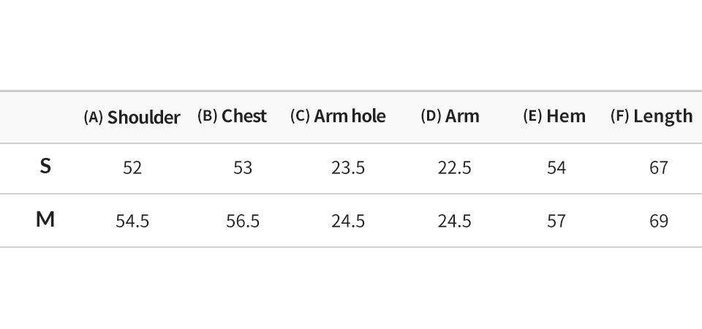702x329 pixels.
Task: Click the M arm hole value 24.5
Action: 348,221
